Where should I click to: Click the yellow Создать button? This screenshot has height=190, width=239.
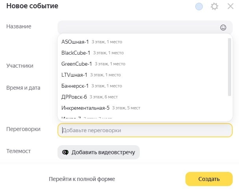click(209, 179)
